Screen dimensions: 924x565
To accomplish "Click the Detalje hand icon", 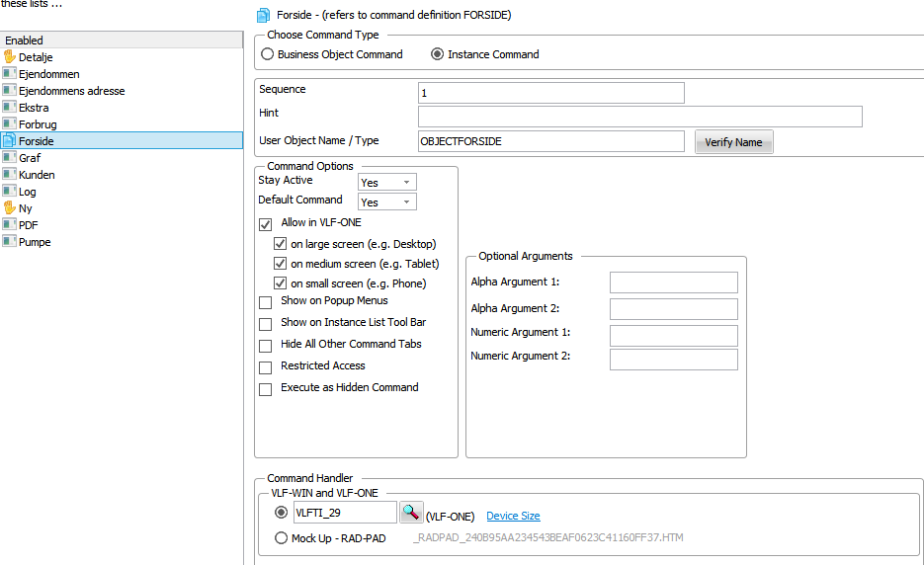I will click(x=10, y=56).
